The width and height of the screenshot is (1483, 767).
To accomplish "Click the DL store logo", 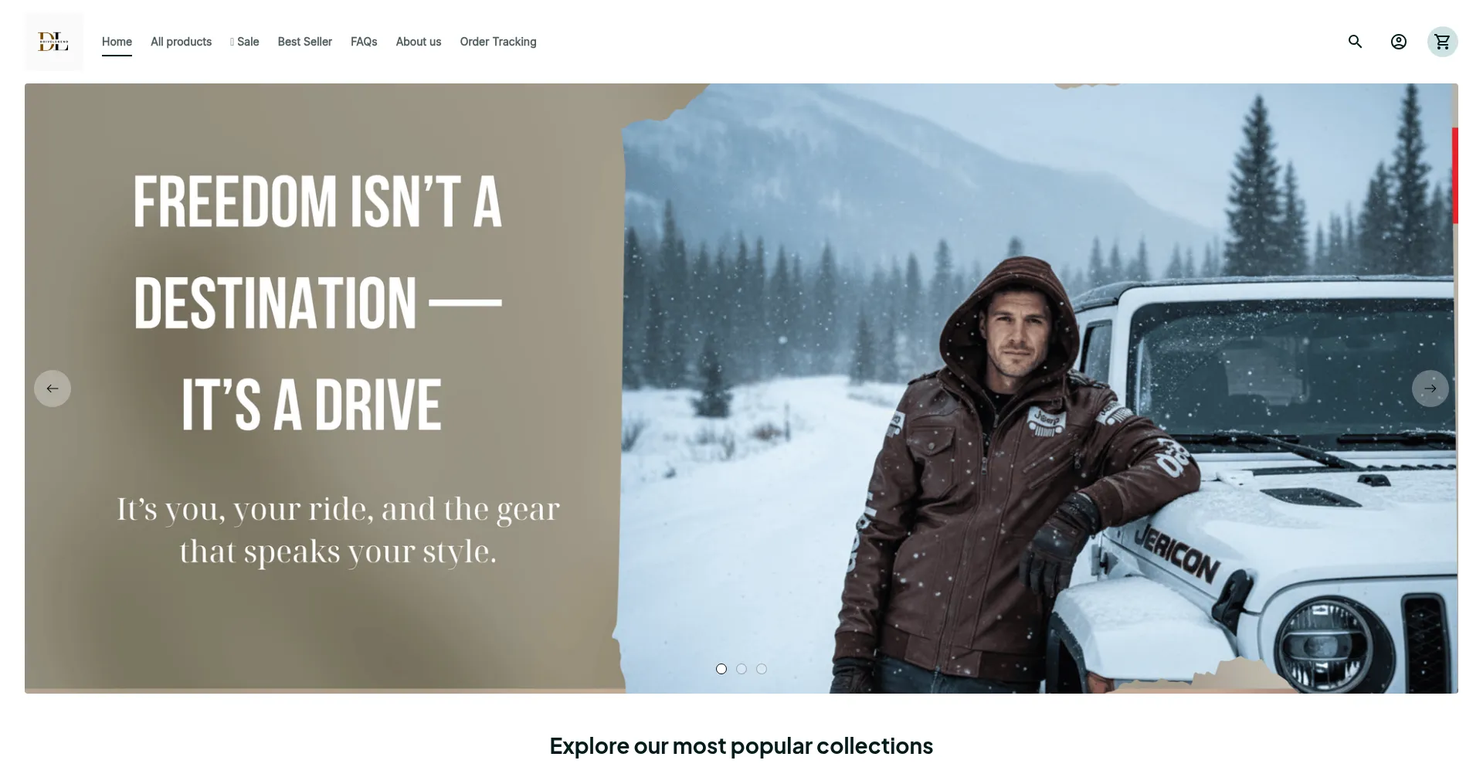I will point(54,42).
